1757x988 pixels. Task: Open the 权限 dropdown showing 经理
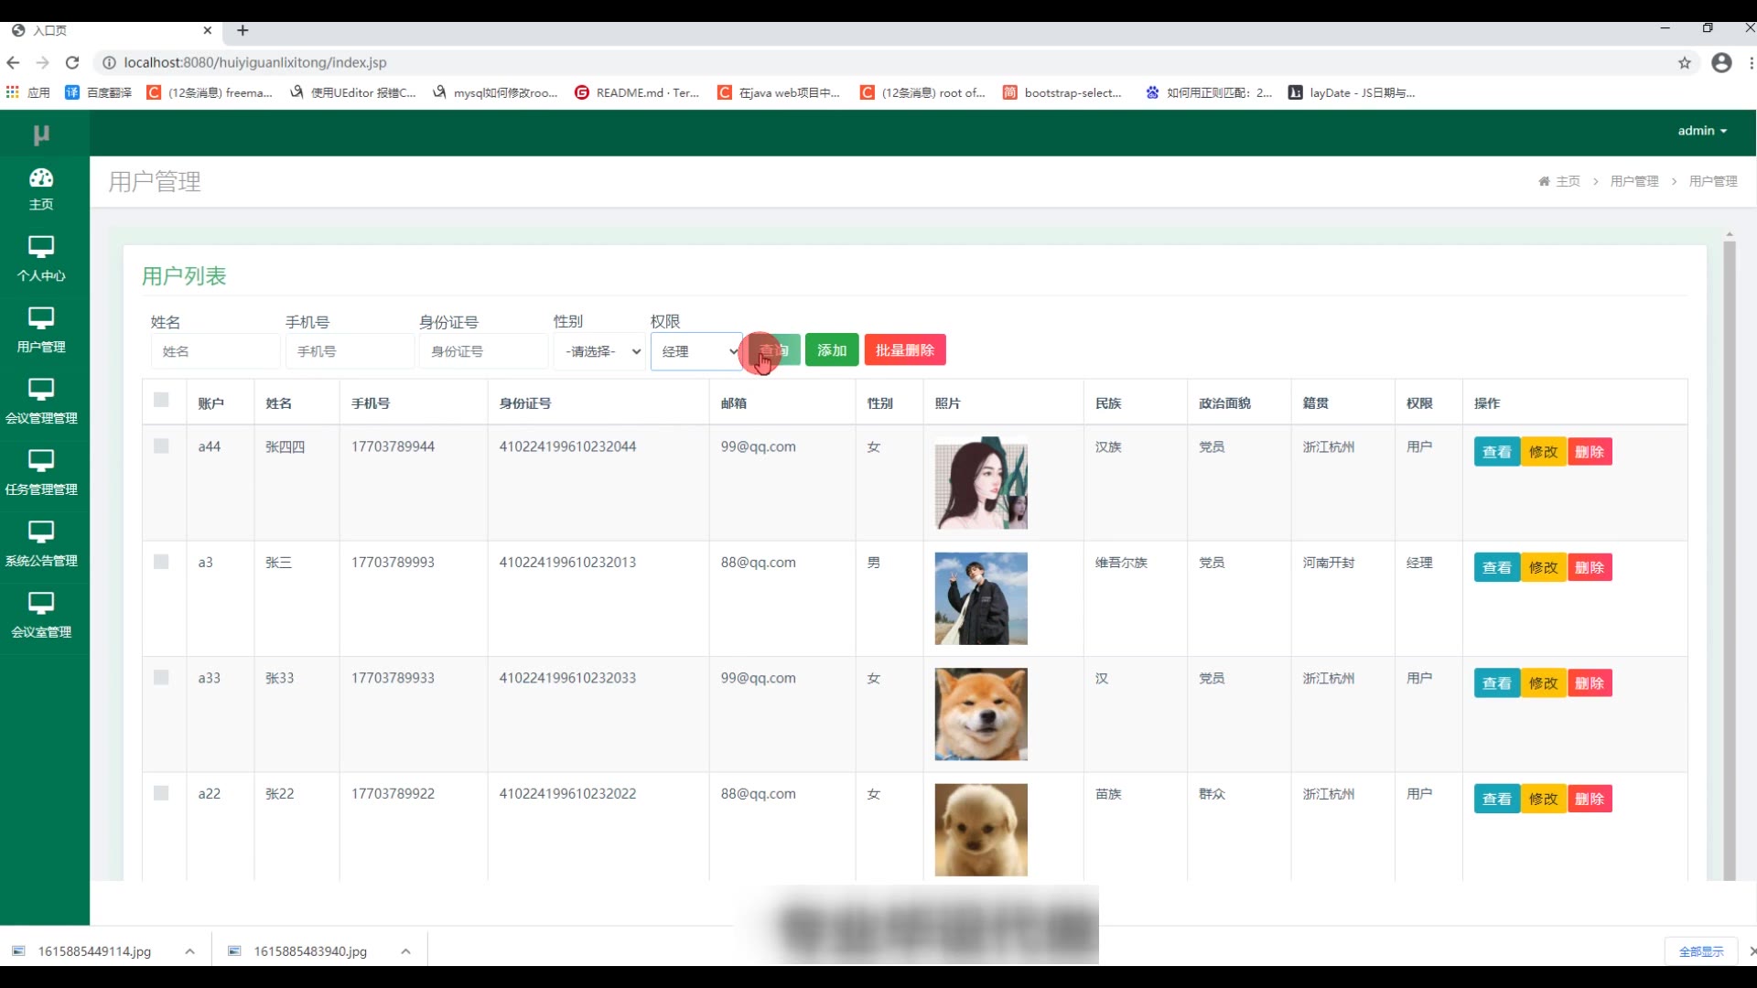(697, 351)
